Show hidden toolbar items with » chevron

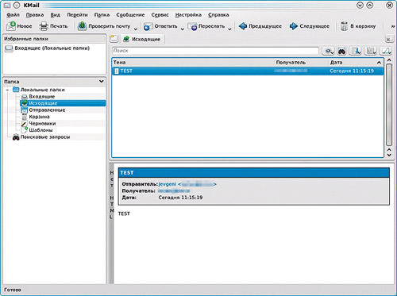click(393, 26)
